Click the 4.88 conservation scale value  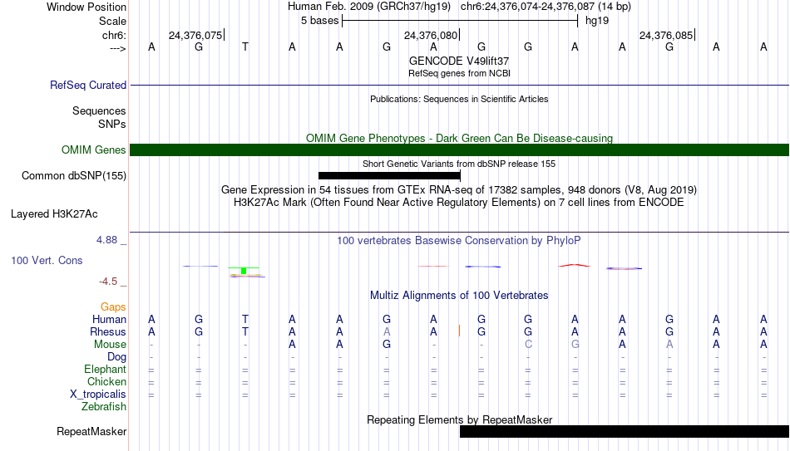tap(106, 240)
